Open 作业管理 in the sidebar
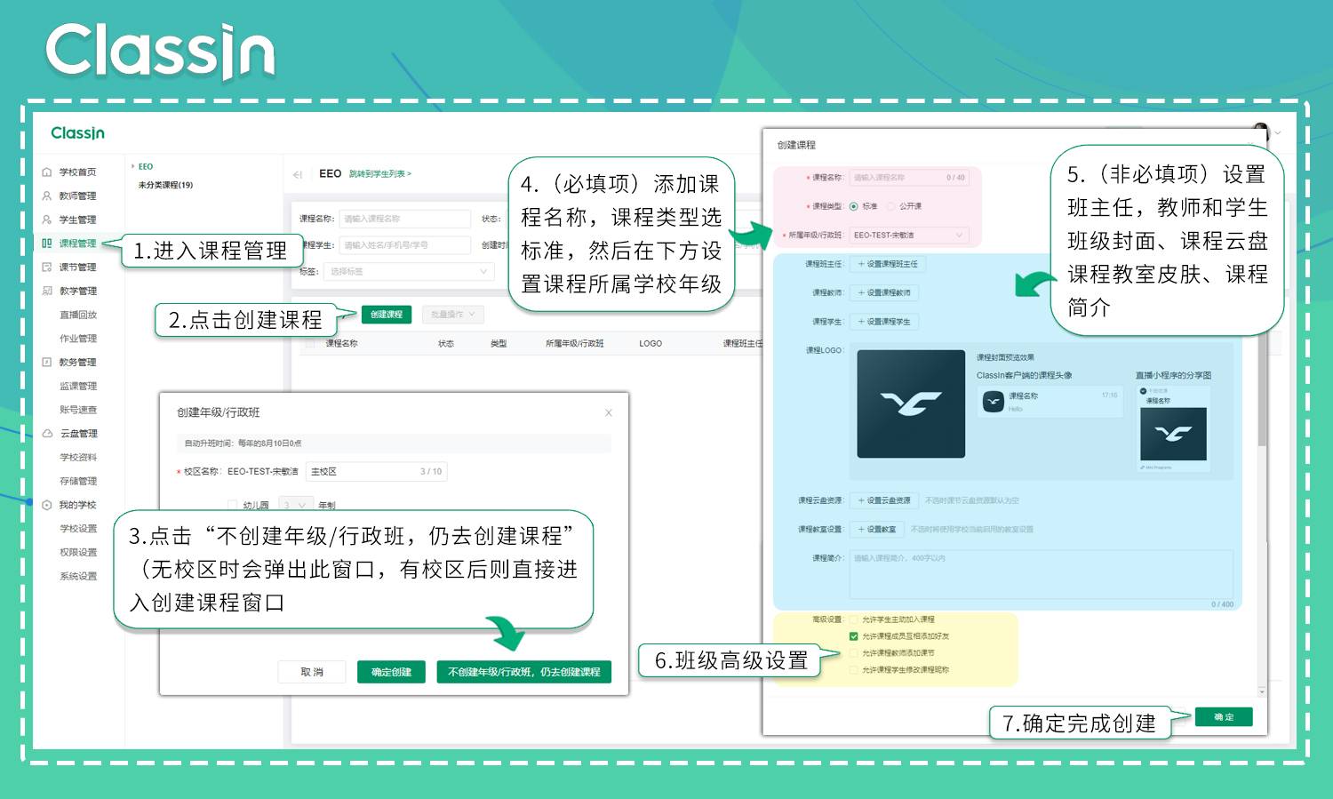The width and height of the screenshot is (1333, 799). tap(78, 339)
